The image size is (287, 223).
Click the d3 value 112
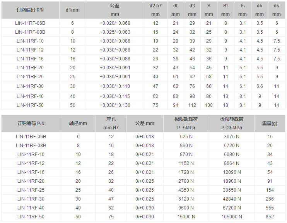[192, 105]
